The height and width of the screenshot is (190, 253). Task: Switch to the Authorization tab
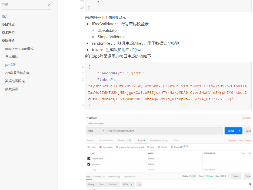[x=106, y=140]
